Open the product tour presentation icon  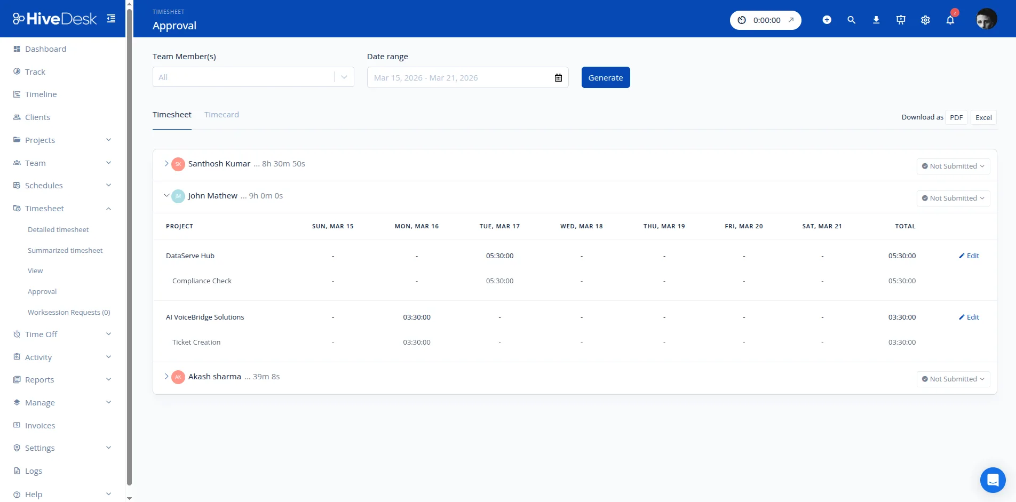click(x=901, y=20)
